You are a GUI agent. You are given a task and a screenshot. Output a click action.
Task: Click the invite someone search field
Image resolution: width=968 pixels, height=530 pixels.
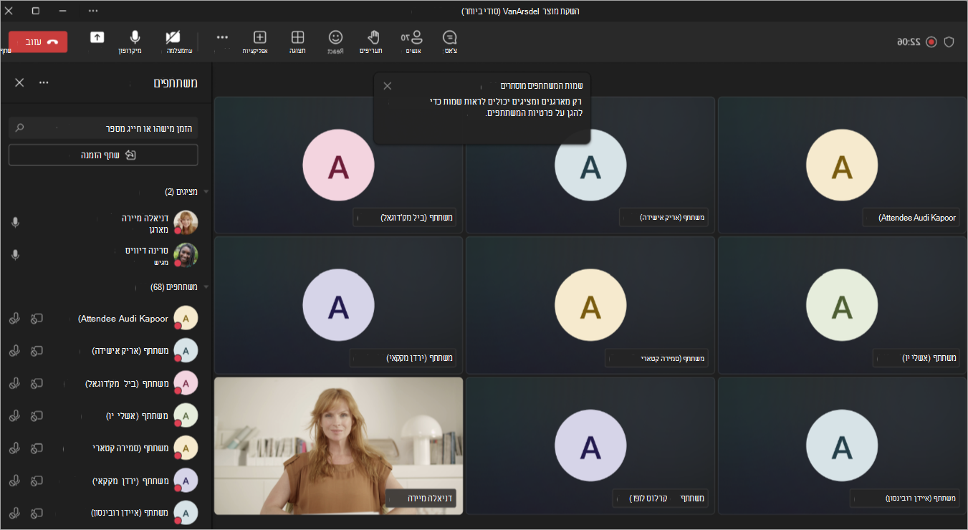pos(103,127)
